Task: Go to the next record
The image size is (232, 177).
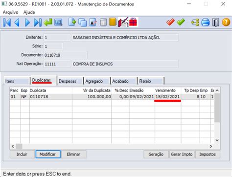Action: [27, 22]
